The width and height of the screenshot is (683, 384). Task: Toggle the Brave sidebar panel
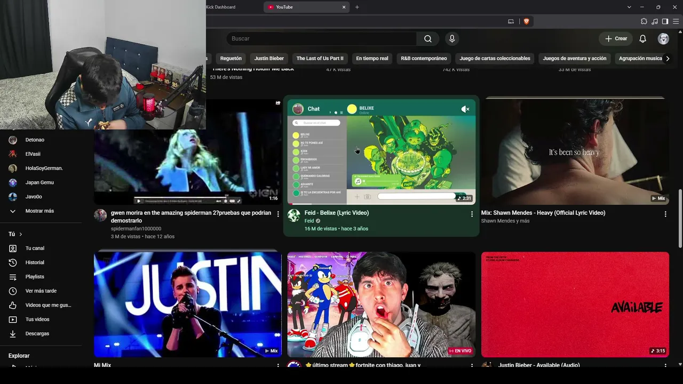[x=665, y=21]
